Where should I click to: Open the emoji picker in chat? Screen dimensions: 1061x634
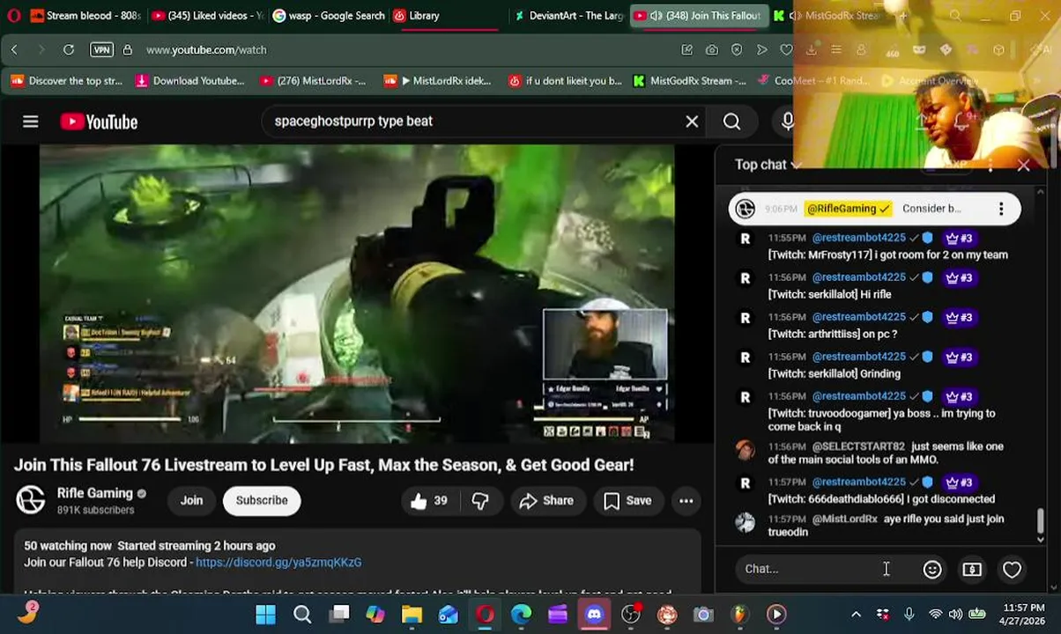click(x=932, y=570)
